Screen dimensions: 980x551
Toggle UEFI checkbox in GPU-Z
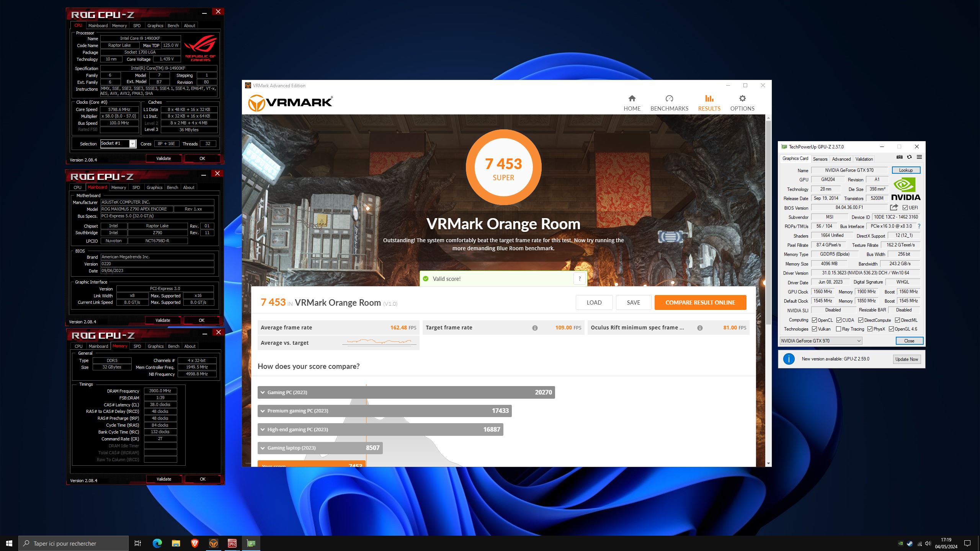coord(905,208)
